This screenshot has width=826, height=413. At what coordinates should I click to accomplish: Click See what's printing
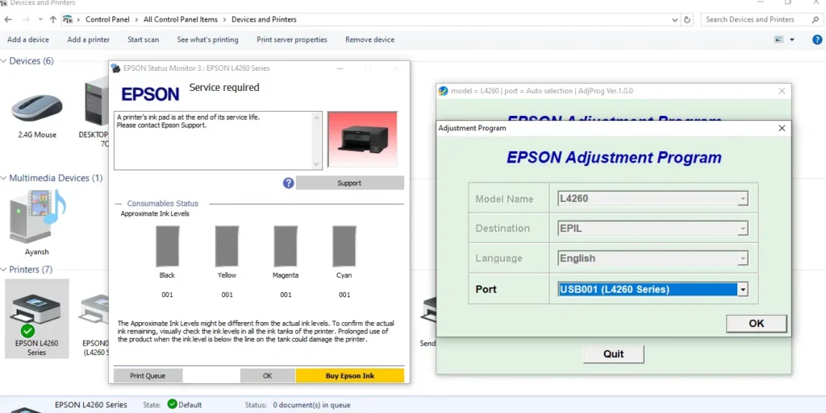(x=207, y=39)
